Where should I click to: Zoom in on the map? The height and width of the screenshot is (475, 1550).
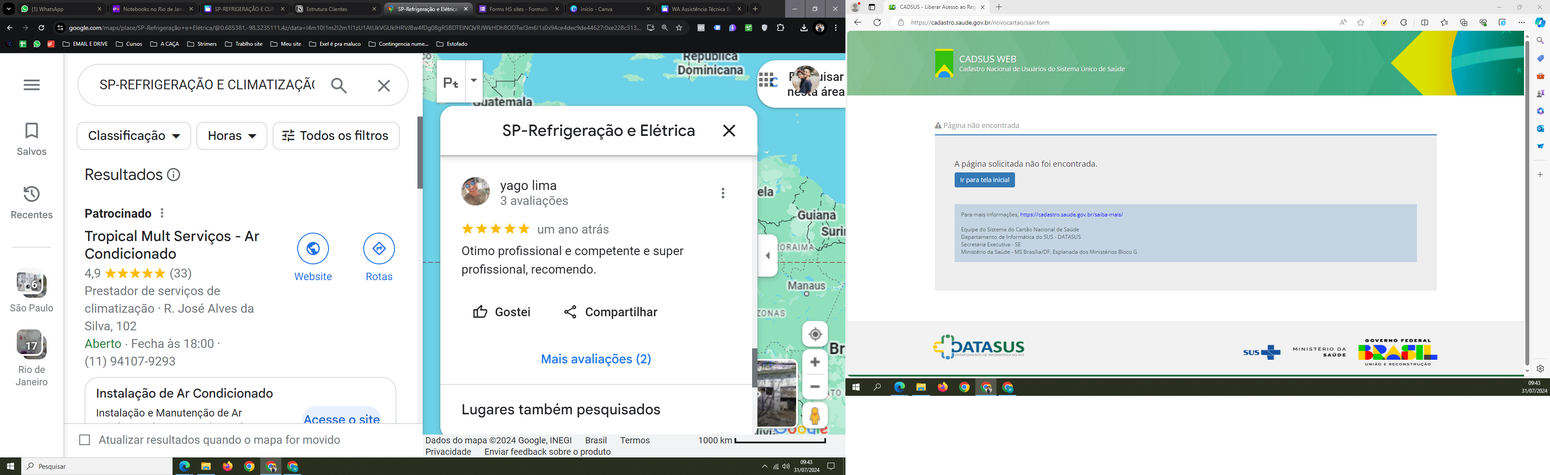tap(815, 362)
